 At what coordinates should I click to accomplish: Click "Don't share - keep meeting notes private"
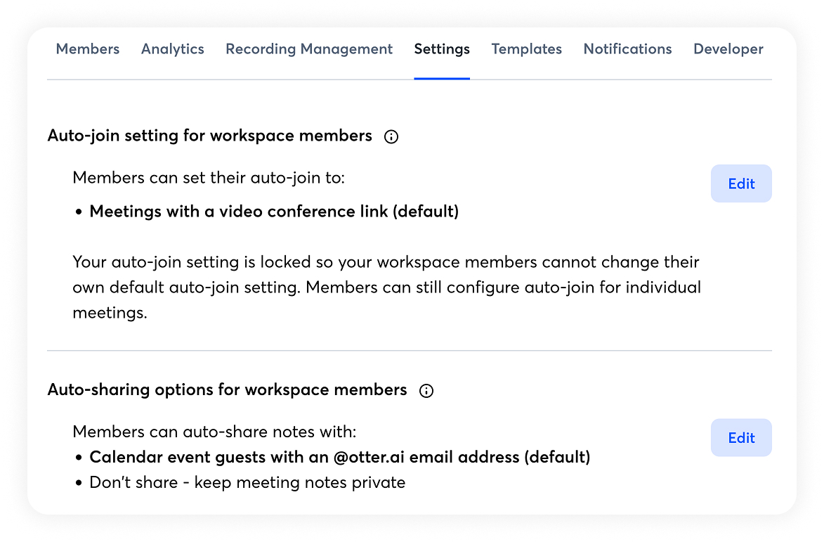pyautogui.click(x=247, y=483)
